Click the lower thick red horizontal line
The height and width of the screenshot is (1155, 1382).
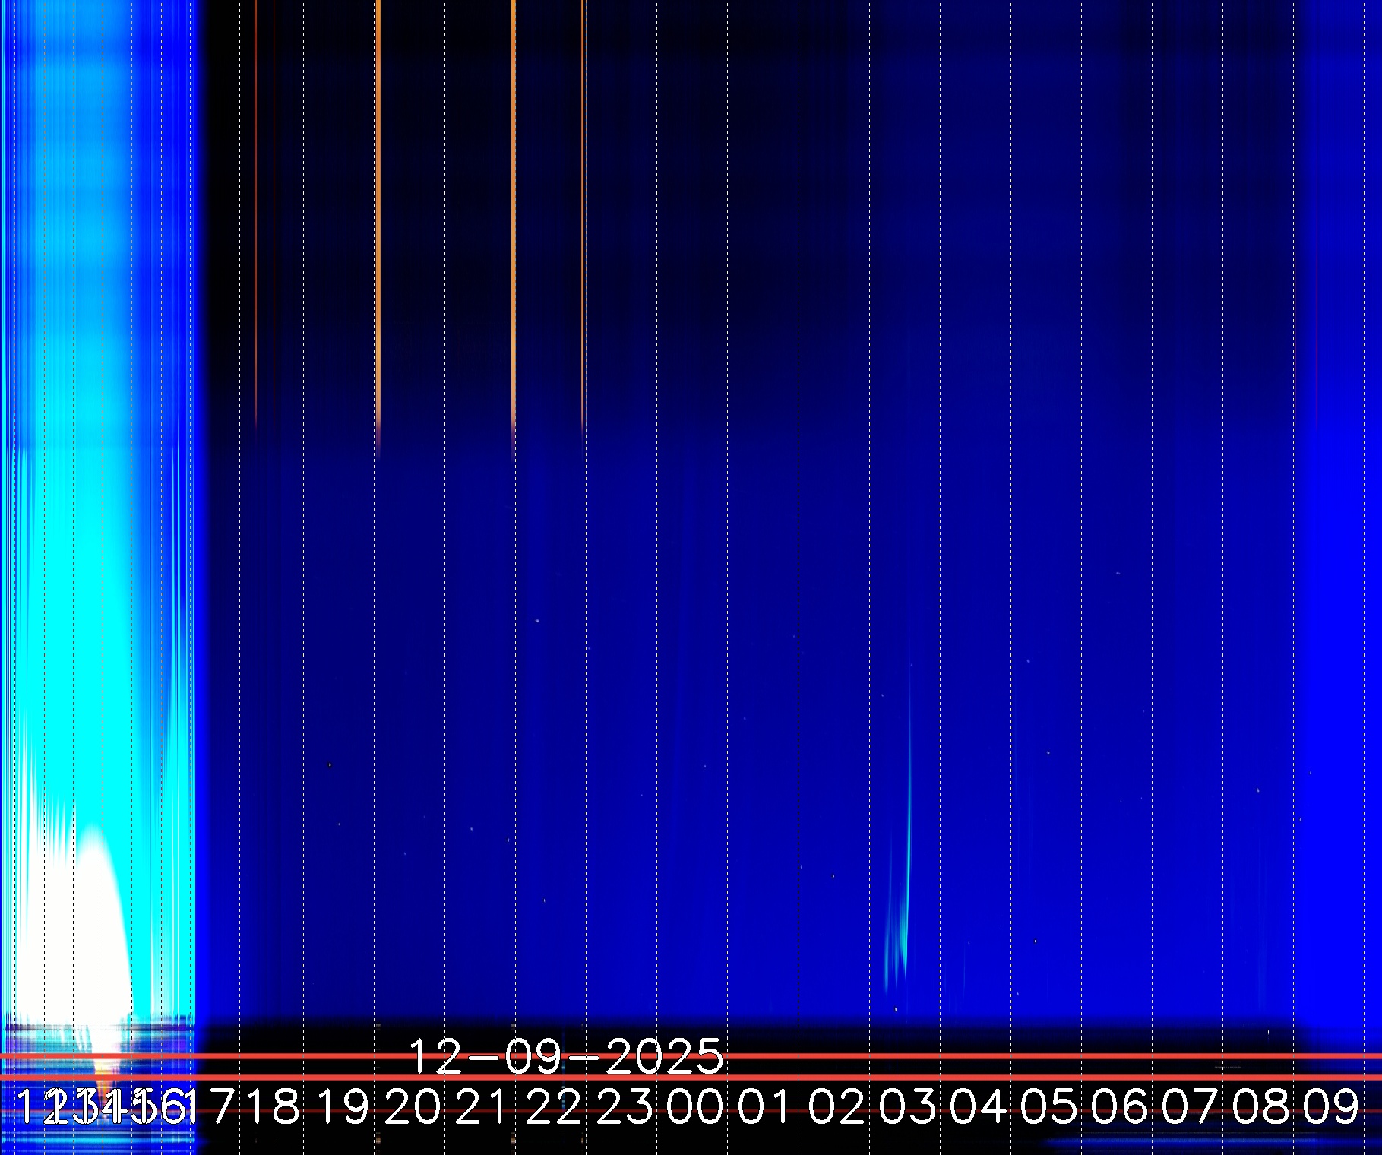[x=988, y=1077]
